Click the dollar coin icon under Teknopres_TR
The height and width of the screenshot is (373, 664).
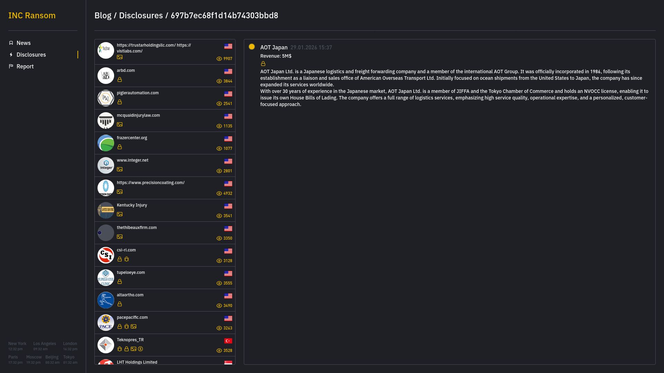(x=140, y=349)
